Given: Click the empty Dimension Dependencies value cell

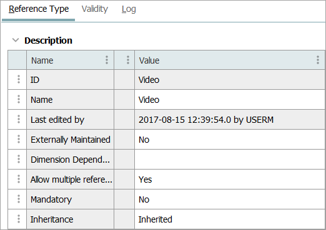Looking at the screenshot, I should [x=229, y=160].
